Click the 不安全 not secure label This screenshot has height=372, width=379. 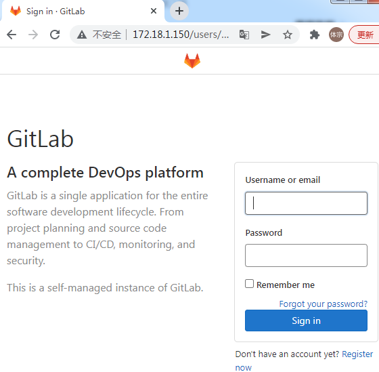107,35
